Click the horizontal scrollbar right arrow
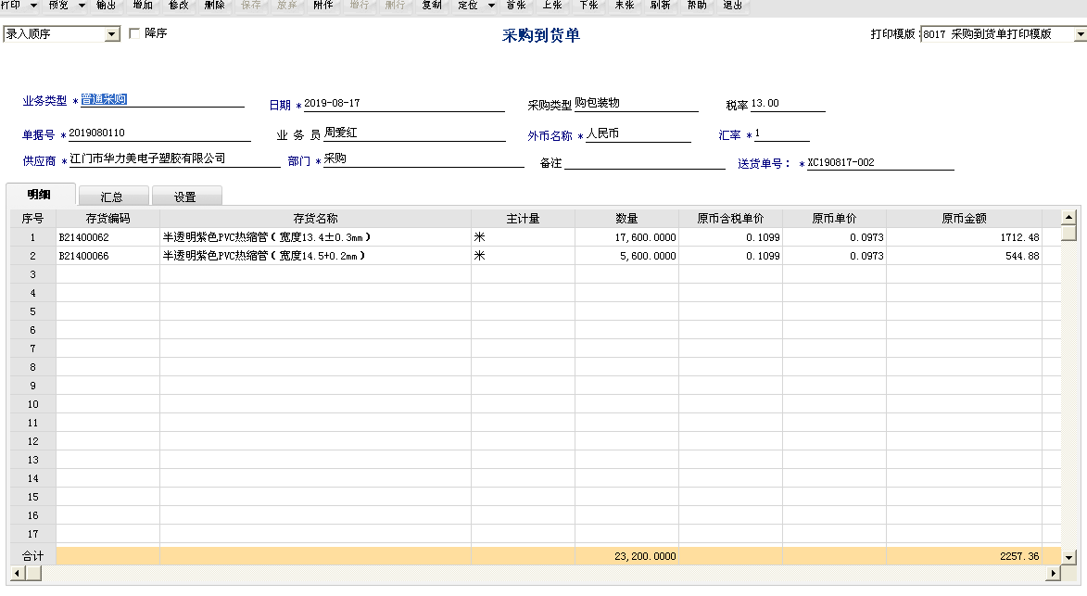Image resolution: width=1087 pixels, height=596 pixels. pyautogui.click(x=1054, y=573)
